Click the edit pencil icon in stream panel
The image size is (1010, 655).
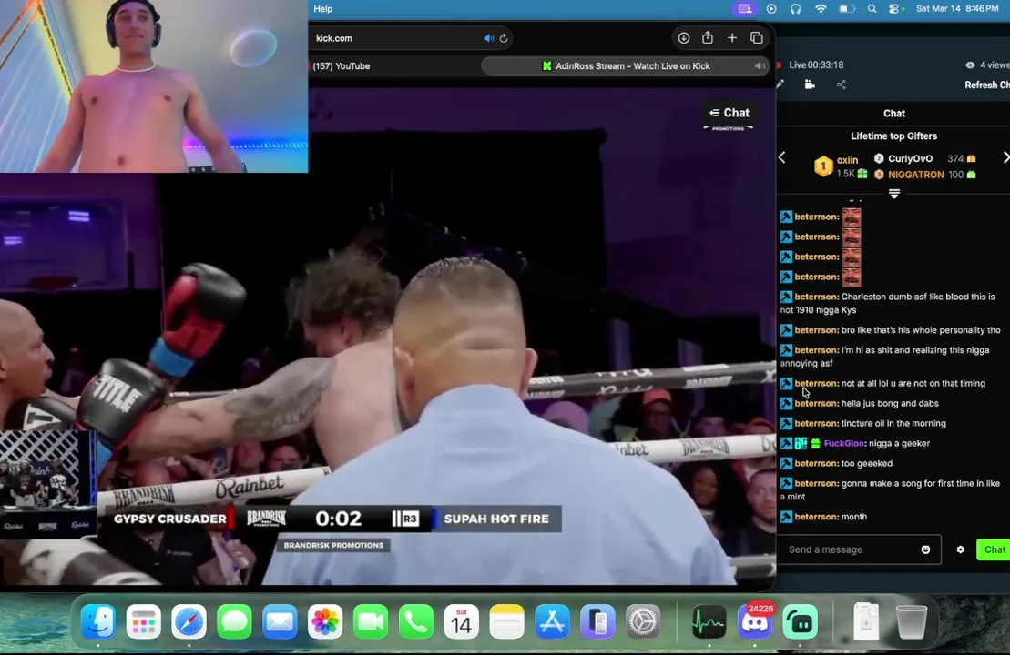click(780, 85)
